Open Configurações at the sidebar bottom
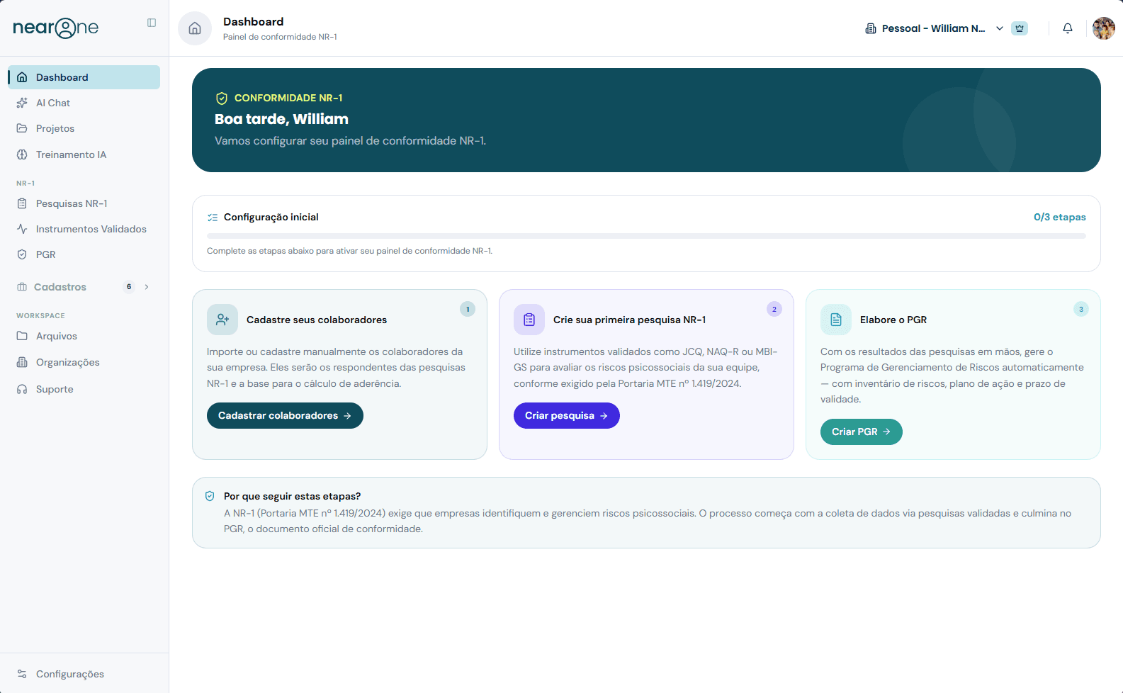Screen dimensions: 1123x693 pyautogui.click(x=84, y=674)
